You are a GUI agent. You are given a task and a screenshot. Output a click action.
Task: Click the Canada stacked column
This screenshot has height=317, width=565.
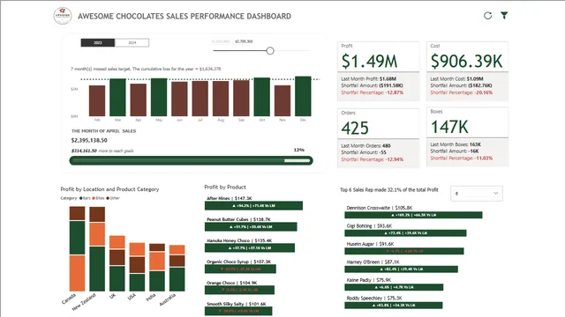77,248
